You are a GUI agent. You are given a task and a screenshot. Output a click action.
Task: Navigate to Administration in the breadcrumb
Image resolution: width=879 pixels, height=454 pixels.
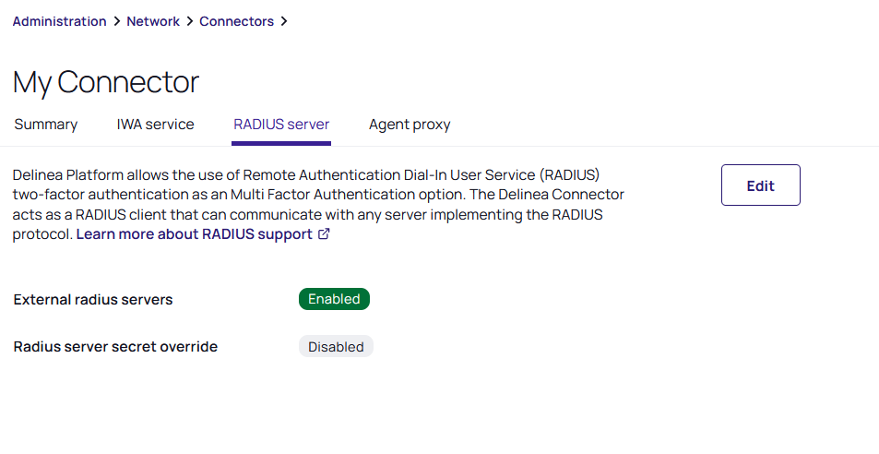pyautogui.click(x=59, y=21)
